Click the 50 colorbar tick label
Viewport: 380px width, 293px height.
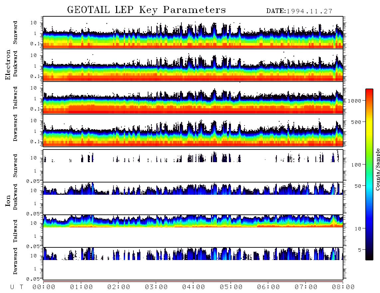358,186
